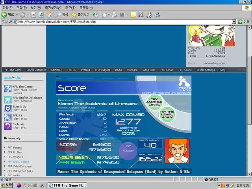This screenshot has height=189, width=252.
Task: Switch to the FFR Store nav tab
Action: [x=185, y=70]
